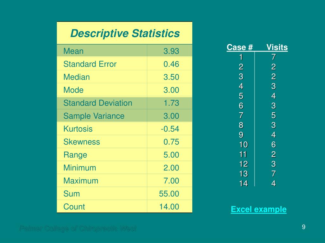Screen dimensions: 325x243
Task: Select the Skewness row label
Action: pyautogui.click(x=82, y=142)
